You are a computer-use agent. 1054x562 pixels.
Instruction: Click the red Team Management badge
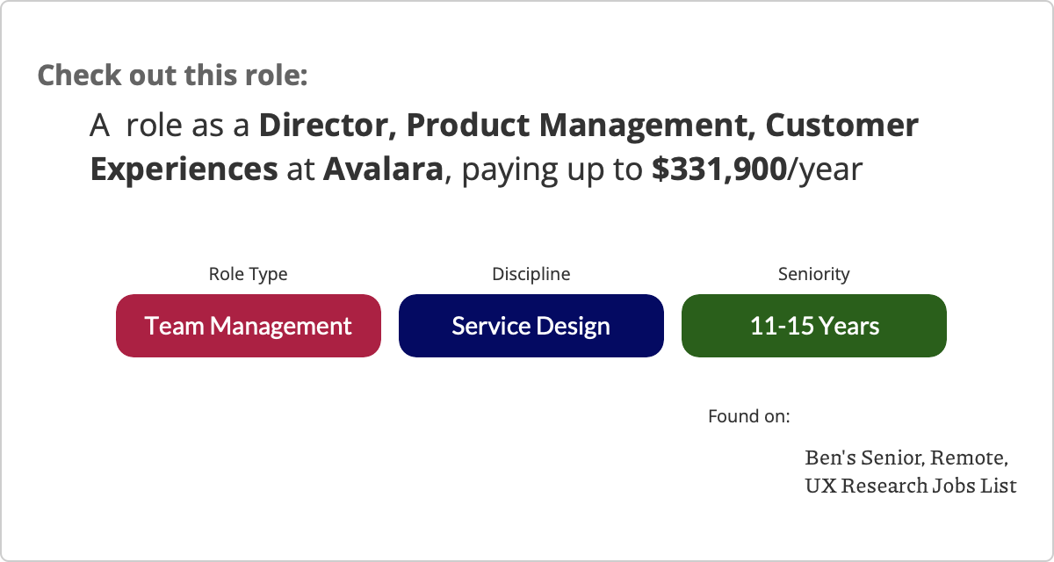point(249,326)
